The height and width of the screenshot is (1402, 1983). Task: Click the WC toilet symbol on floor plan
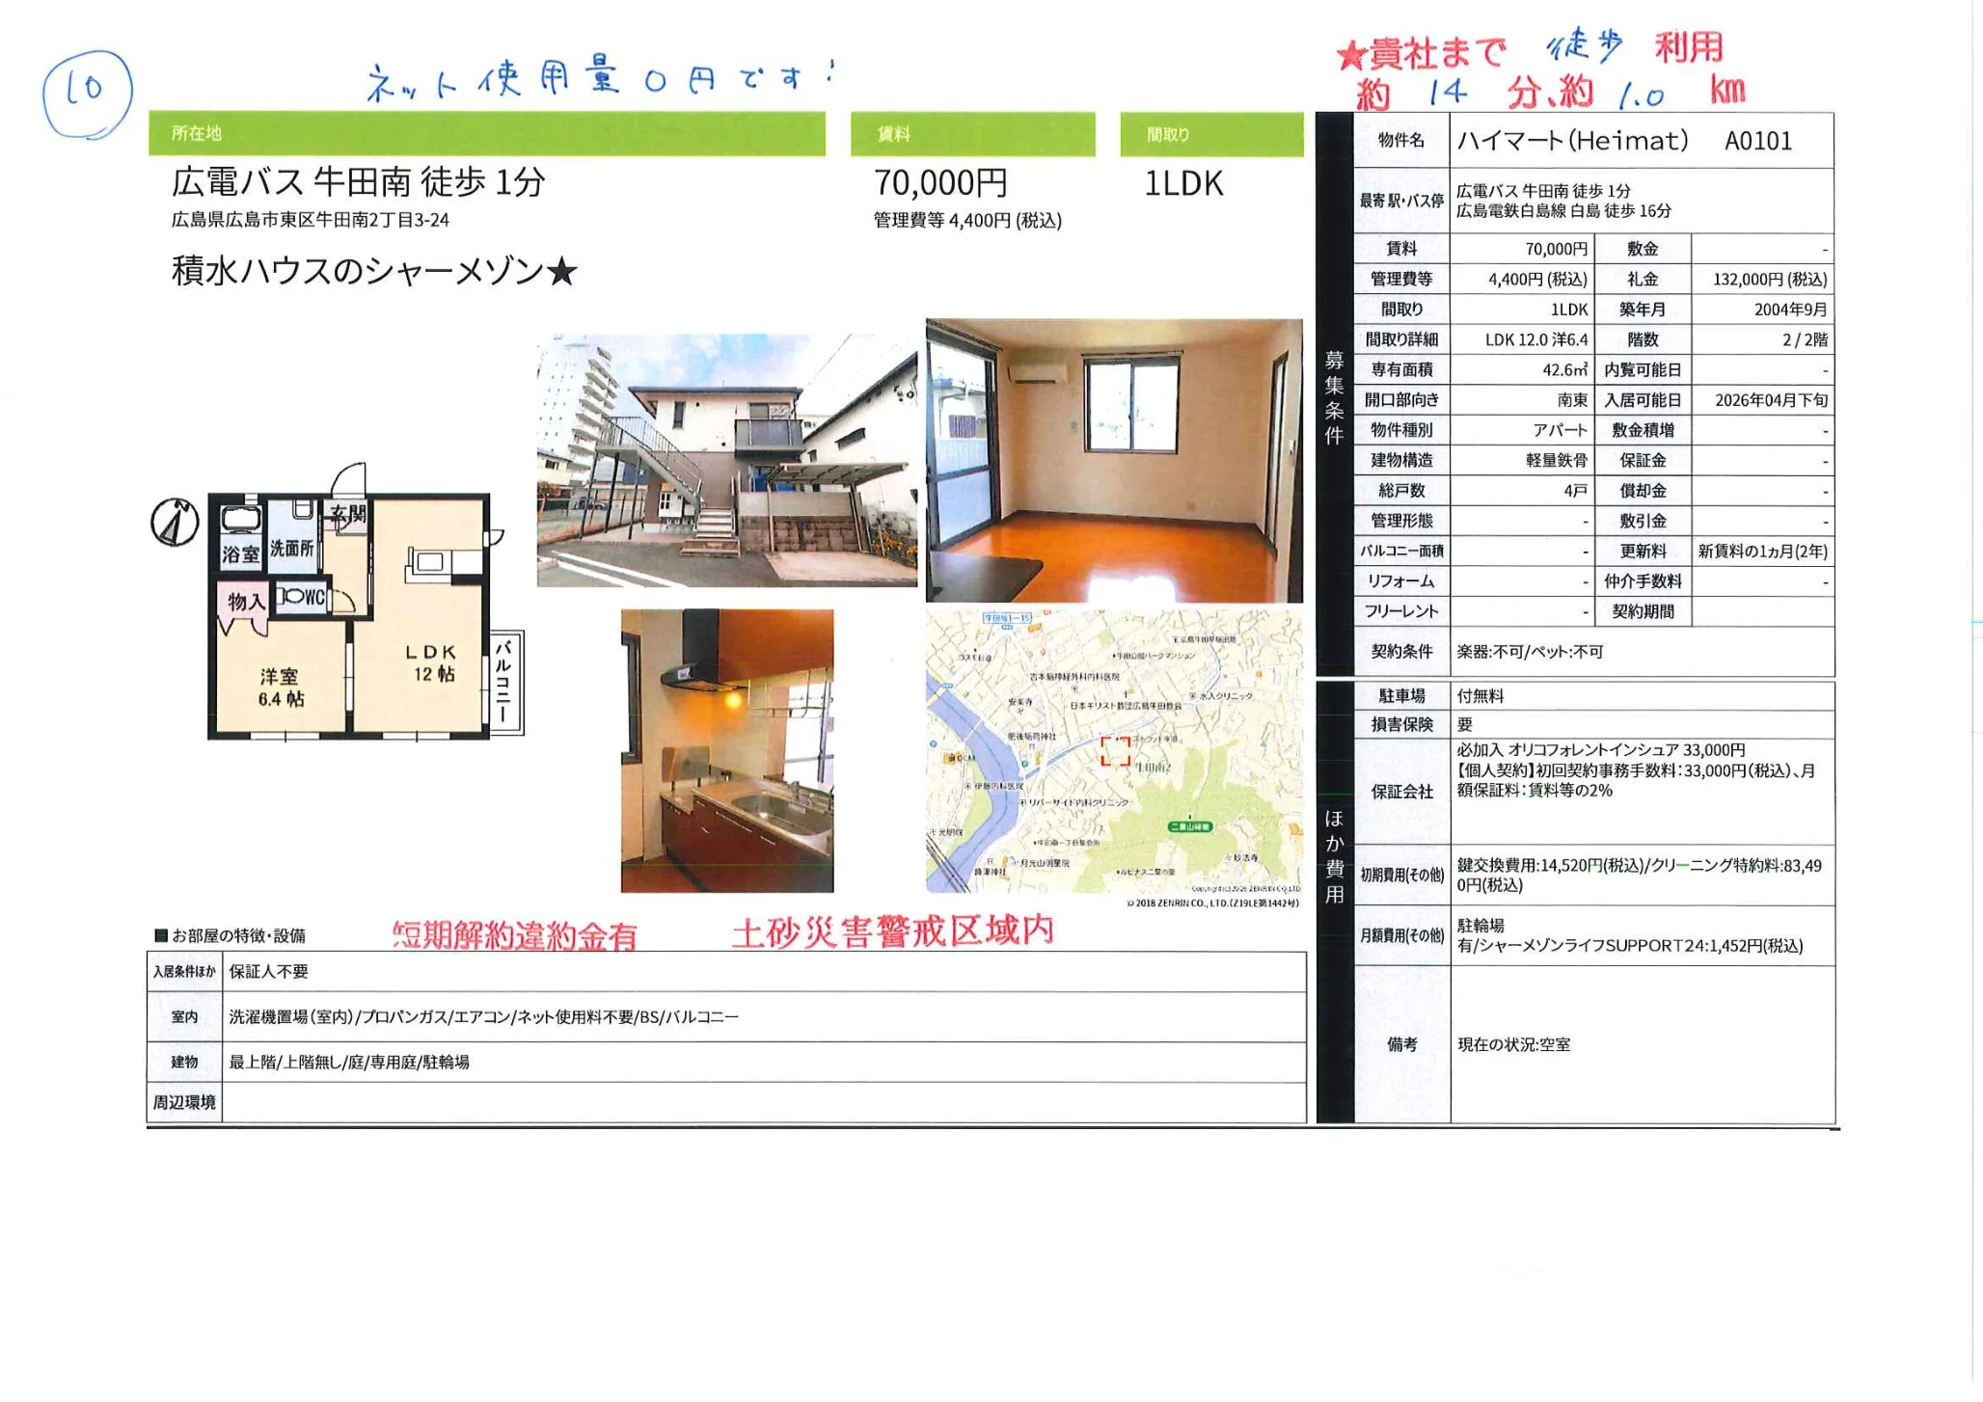coord(303,597)
